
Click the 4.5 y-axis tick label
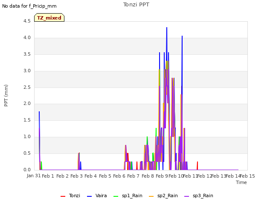[27, 21]
